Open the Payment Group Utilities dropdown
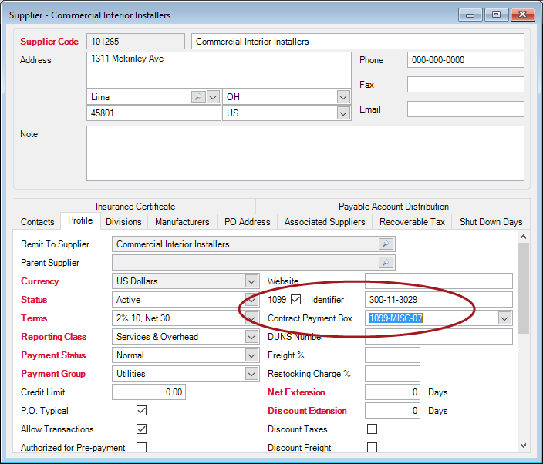The image size is (543, 464). pyautogui.click(x=251, y=374)
